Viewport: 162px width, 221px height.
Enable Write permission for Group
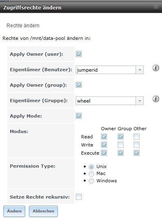coord(121,145)
